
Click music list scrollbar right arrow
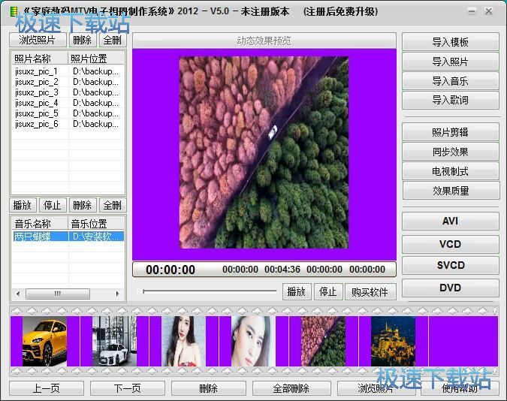pyautogui.click(x=118, y=294)
